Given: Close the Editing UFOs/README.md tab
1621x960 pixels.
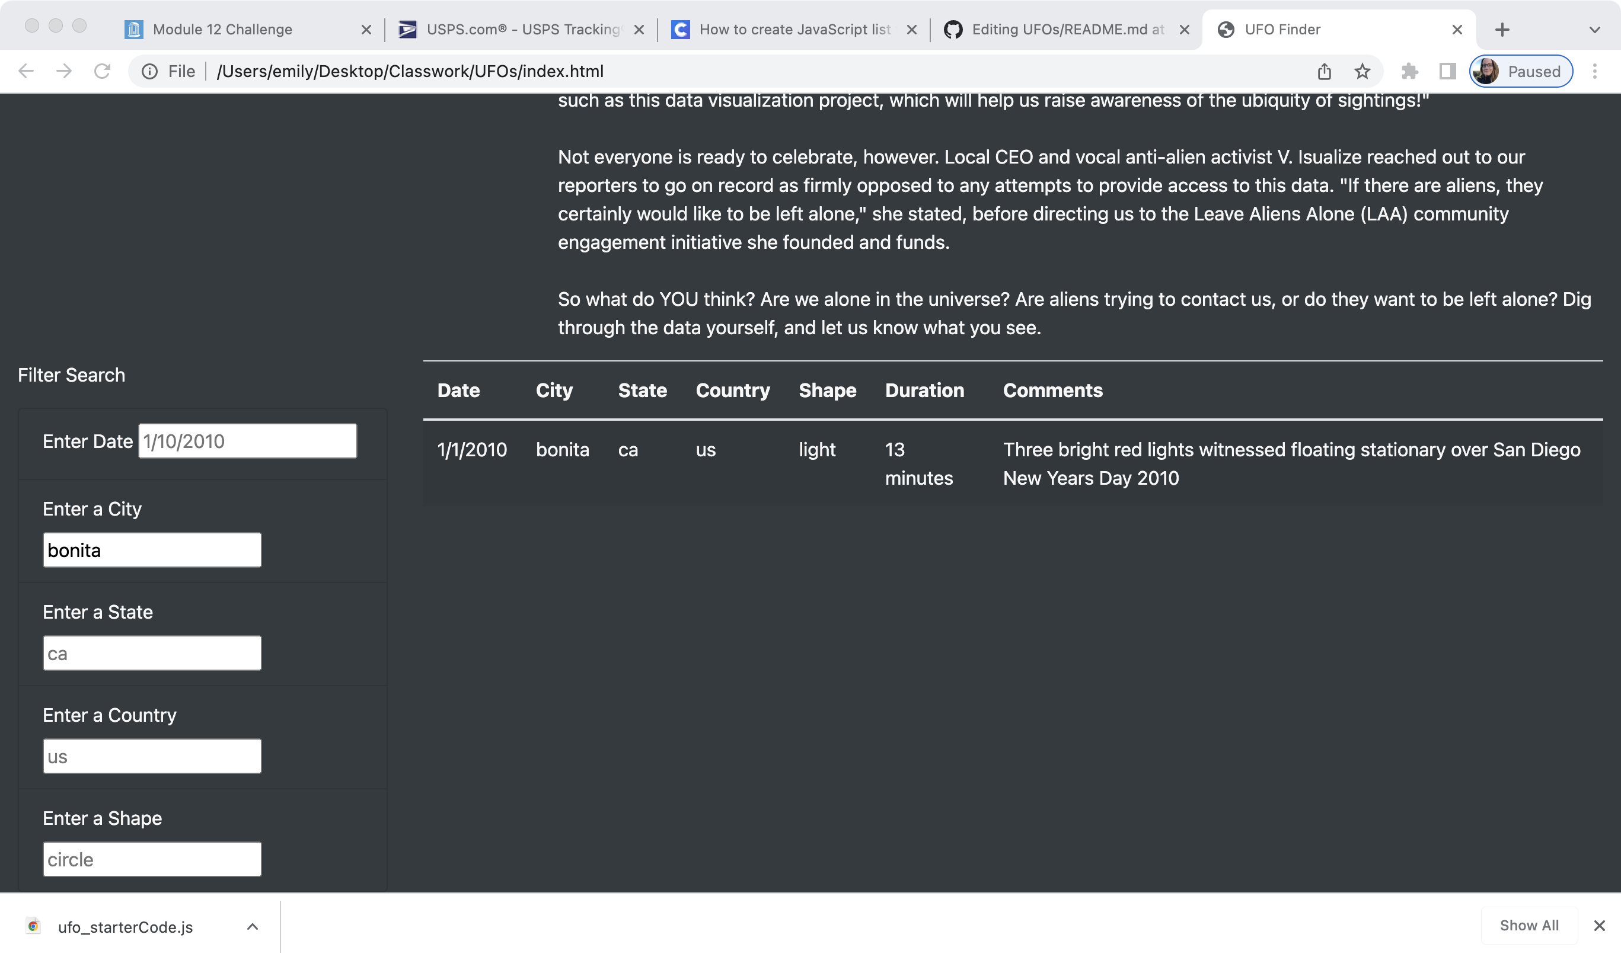Looking at the screenshot, I should (1184, 30).
